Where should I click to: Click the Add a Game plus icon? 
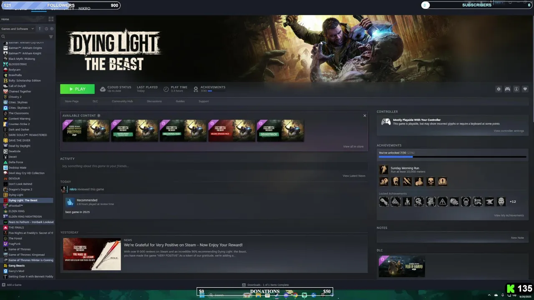[x=4, y=285]
